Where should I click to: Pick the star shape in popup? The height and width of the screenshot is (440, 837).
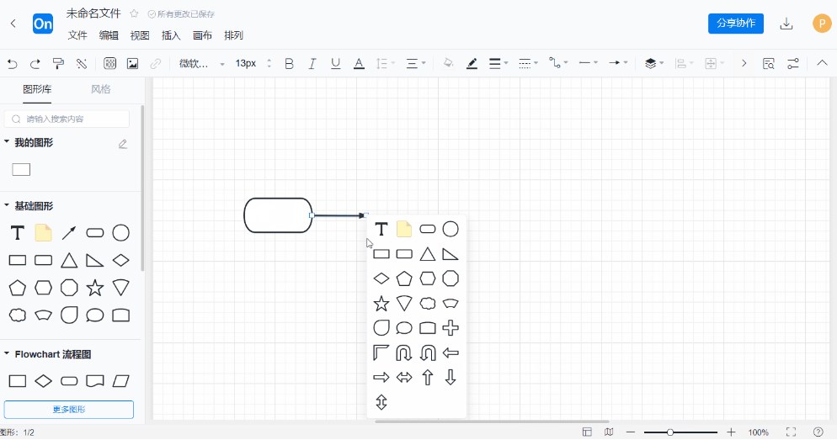pos(381,304)
